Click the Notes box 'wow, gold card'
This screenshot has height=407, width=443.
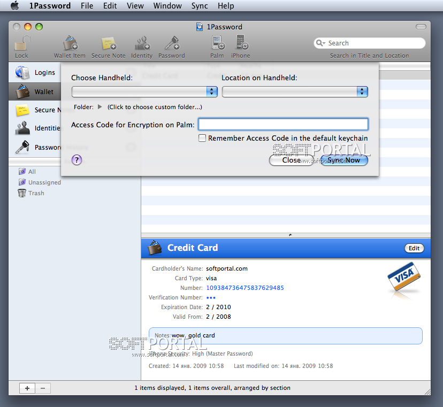click(285, 335)
